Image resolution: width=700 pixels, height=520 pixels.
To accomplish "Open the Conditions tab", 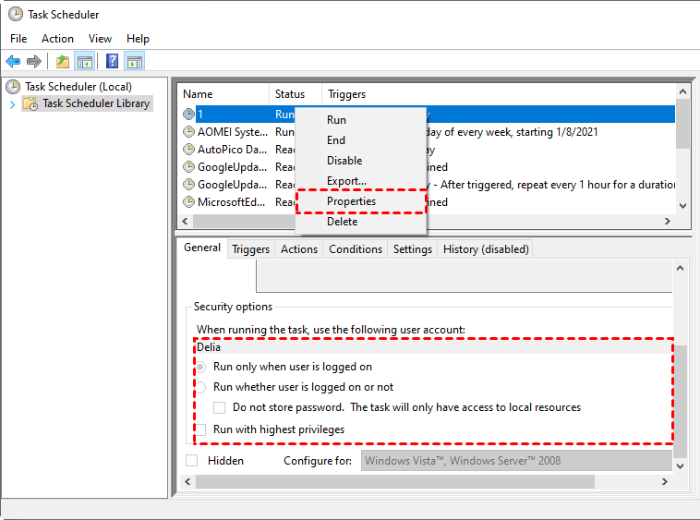I will (x=356, y=249).
